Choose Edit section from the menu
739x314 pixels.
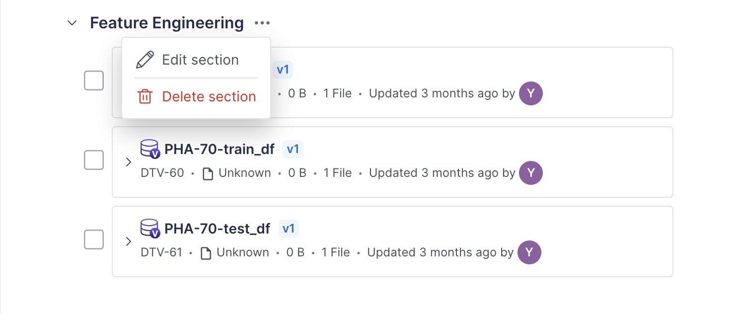coord(200,60)
